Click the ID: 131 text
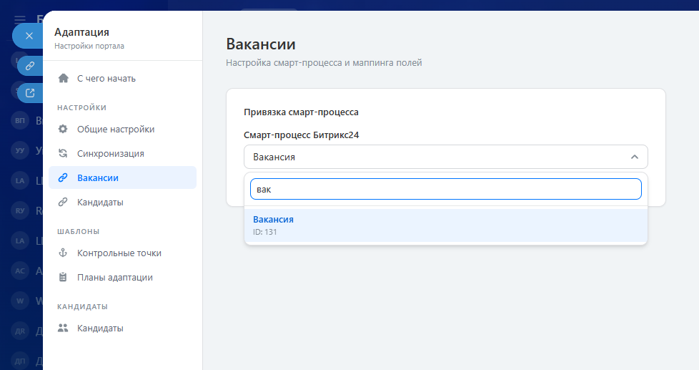Screen dimensions: 699x370 [x=264, y=232]
